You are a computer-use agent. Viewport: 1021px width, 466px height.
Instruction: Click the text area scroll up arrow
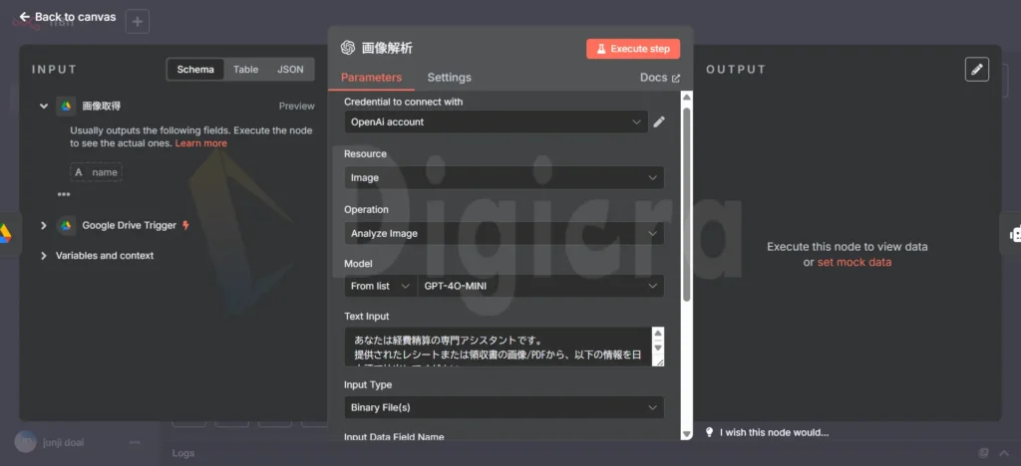(x=658, y=333)
